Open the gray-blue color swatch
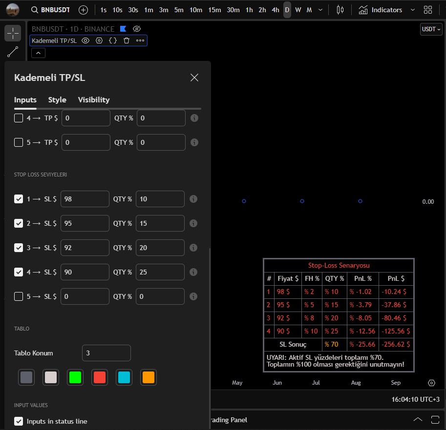 [26, 377]
